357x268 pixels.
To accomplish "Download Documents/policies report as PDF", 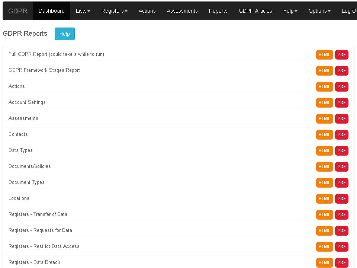I will [341, 167].
